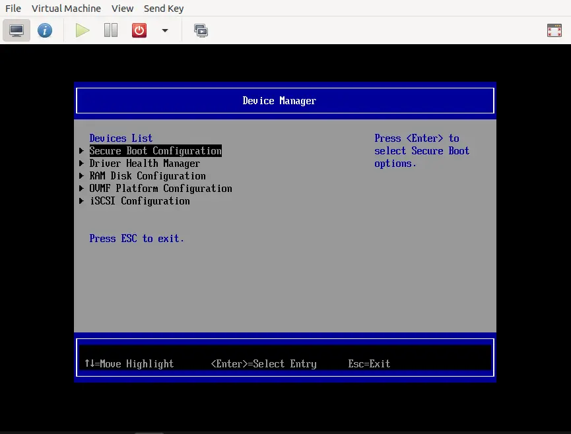This screenshot has height=434, width=571.
Task: Show the graphical console view
Action: click(x=17, y=30)
